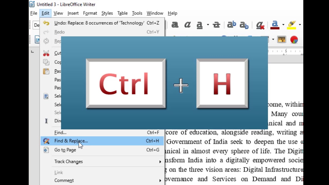This screenshot has height=185, width=329.
Task: Open the Help menu
Action: [x=172, y=13]
